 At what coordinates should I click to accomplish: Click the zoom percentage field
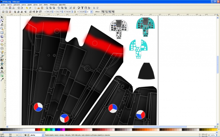click(213, 135)
